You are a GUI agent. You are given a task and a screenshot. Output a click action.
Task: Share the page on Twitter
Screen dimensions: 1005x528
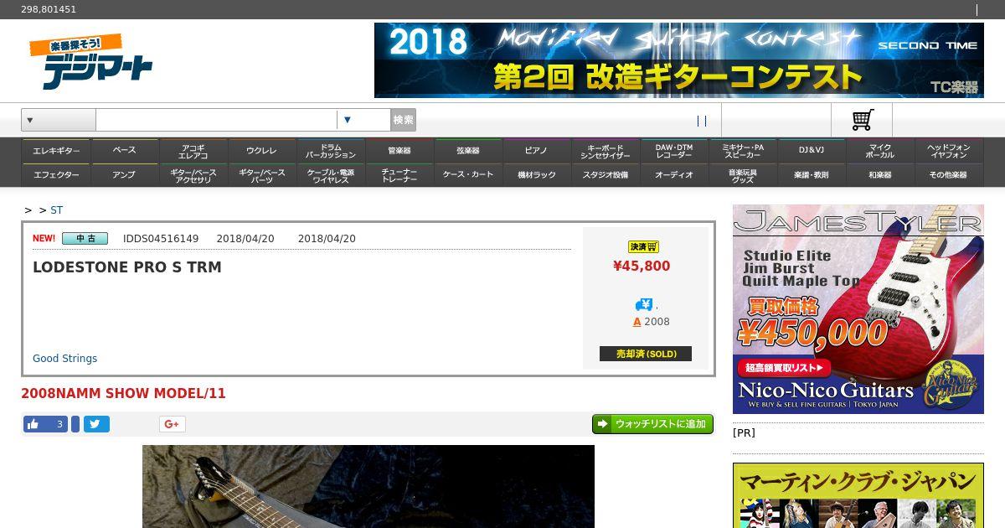(x=96, y=424)
